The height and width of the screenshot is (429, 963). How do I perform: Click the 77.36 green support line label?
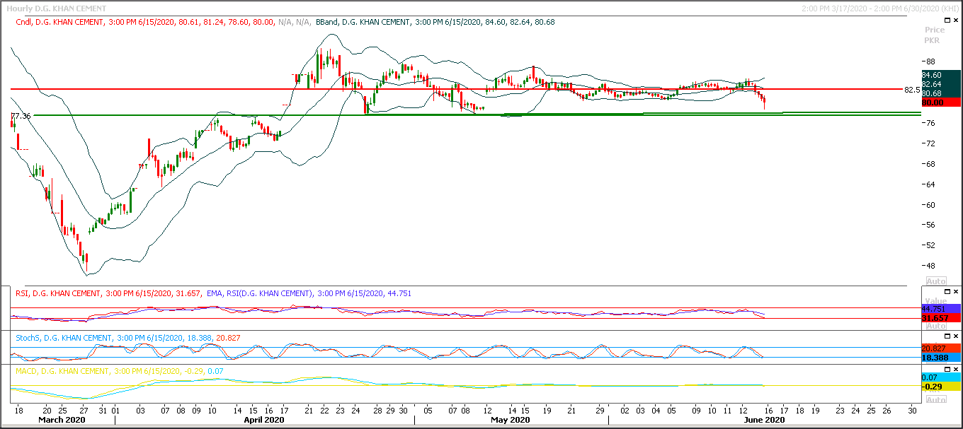click(x=21, y=116)
